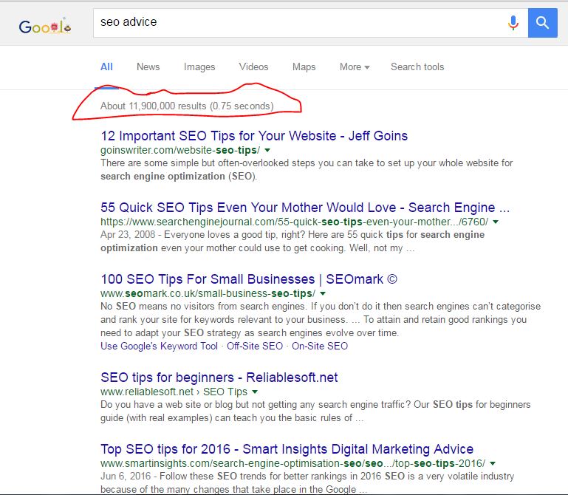Open 'SEO tips for beginners' Reliablesoft result
The width and height of the screenshot is (568, 495).
click(219, 378)
